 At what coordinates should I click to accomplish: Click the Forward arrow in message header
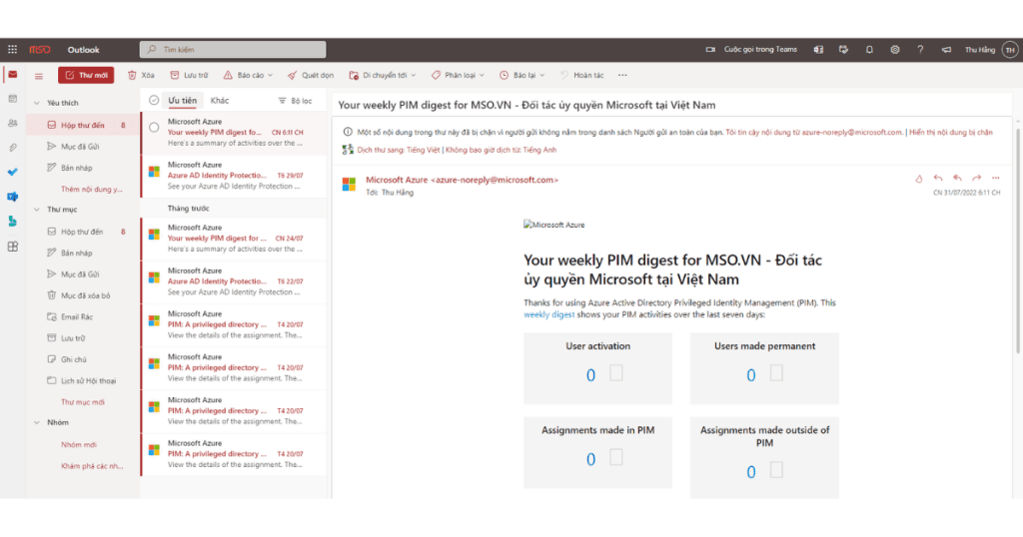pyautogui.click(x=976, y=179)
